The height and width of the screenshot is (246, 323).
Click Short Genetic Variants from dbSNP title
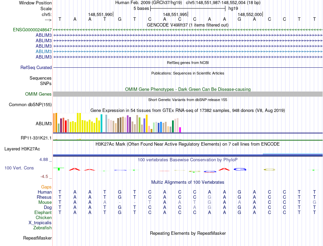(188, 100)
